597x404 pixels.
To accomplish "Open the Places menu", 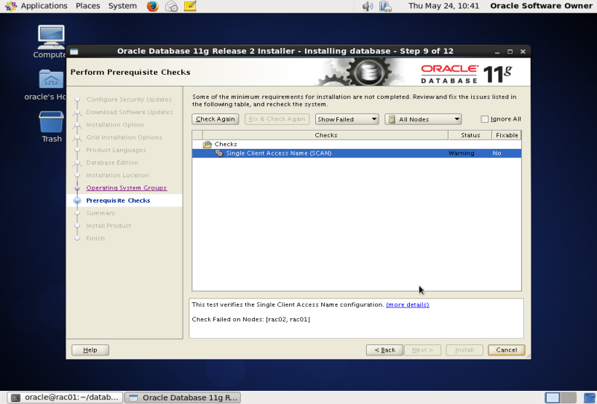I will click(88, 6).
